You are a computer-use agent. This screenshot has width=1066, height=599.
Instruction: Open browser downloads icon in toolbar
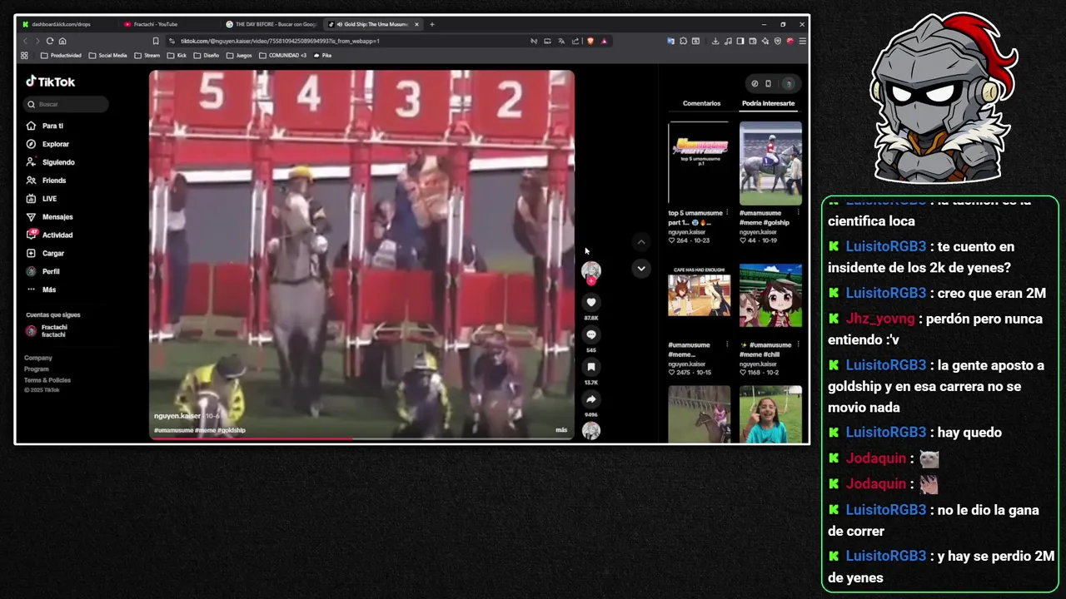tap(715, 41)
